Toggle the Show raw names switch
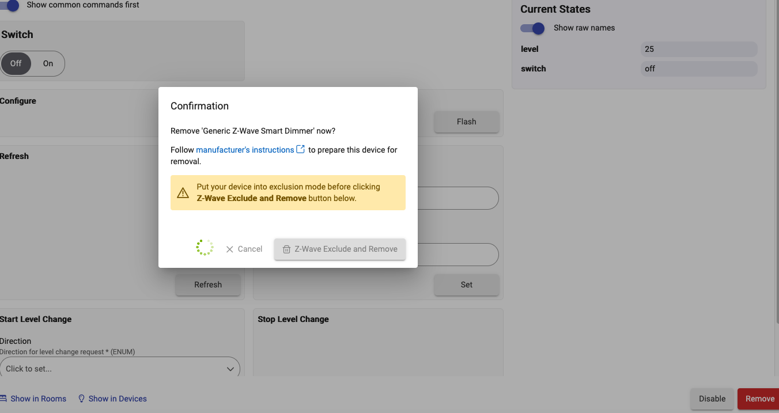 point(533,28)
